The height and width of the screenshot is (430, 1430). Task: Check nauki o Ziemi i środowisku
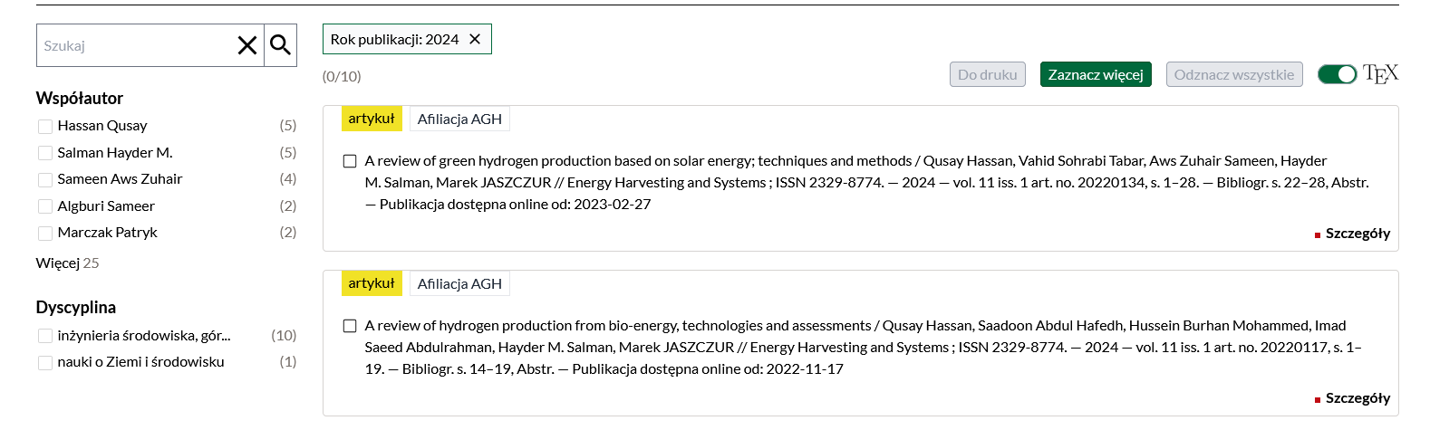(x=45, y=362)
